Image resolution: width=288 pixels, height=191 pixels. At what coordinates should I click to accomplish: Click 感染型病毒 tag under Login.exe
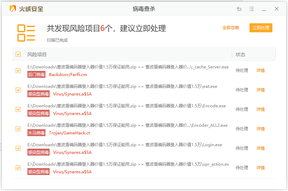[x=39, y=152]
